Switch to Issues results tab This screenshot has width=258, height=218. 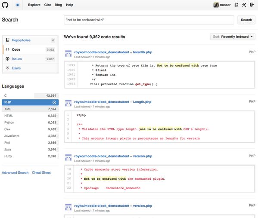[30, 59]
